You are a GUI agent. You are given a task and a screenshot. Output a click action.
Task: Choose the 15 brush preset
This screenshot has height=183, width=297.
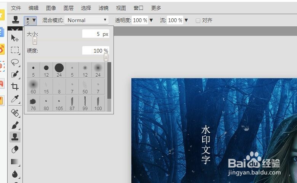pyautogui.click(x=46, y=87)
